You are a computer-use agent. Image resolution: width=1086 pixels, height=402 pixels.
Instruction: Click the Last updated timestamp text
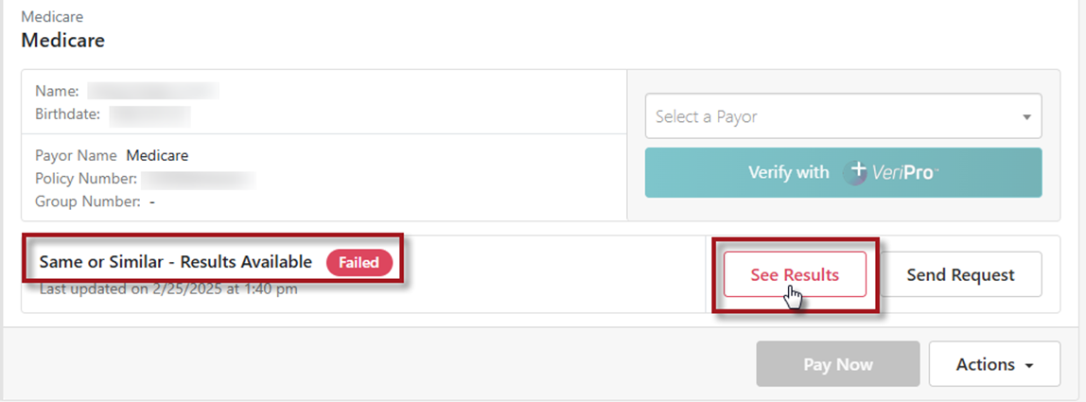click(168, 288)
